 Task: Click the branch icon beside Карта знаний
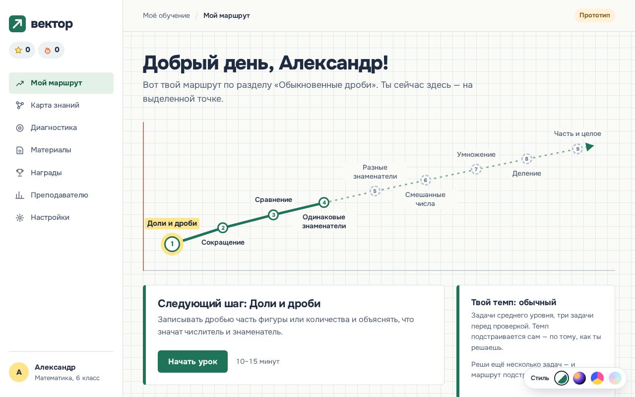point(20,106)
